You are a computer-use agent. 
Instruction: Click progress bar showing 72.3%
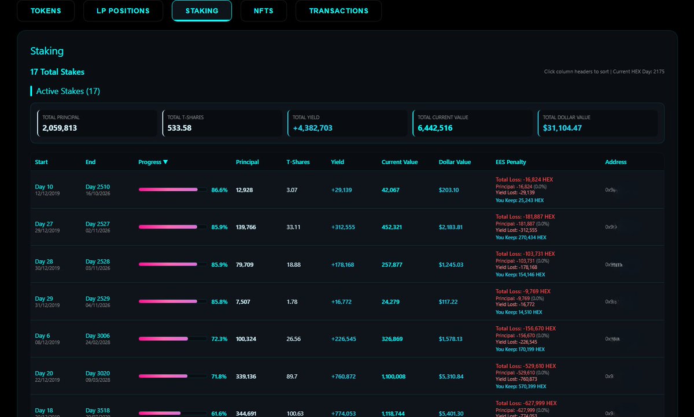coord(173,339)
